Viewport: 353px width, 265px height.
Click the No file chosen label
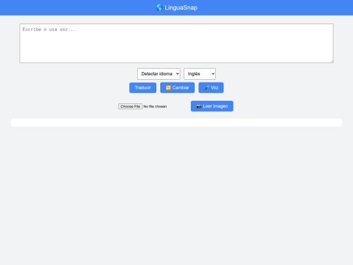[x=155, y=107]
